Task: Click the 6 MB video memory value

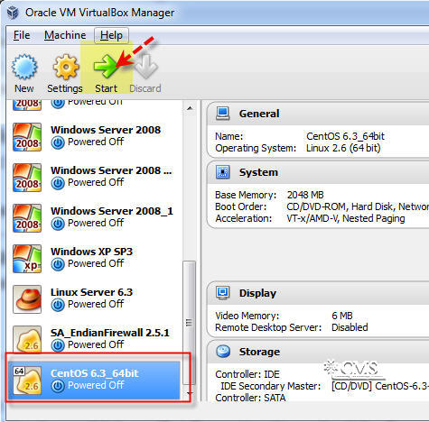Action: click(x=342, y=316)
